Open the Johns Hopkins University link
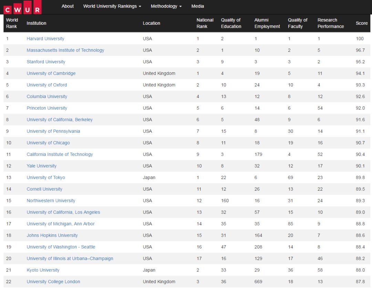The height and width of the screenshot is (288, 372). 52,236
